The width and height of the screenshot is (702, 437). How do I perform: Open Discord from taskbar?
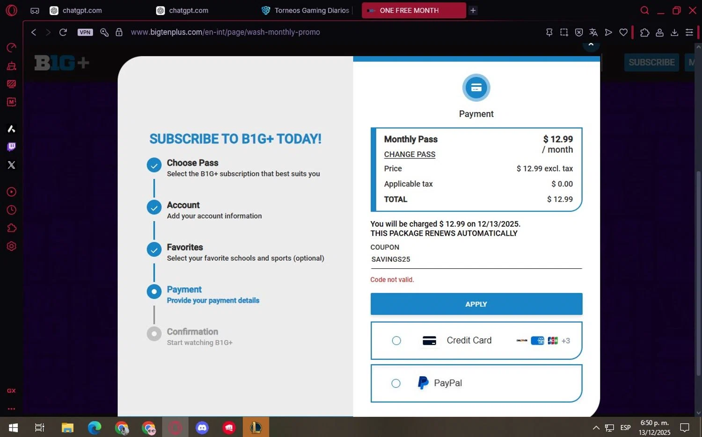(x=202, y=427)
